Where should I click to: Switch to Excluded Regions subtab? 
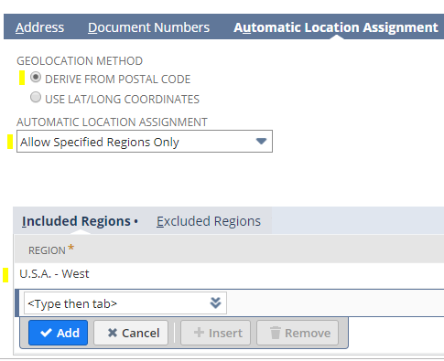coord(209,221)
